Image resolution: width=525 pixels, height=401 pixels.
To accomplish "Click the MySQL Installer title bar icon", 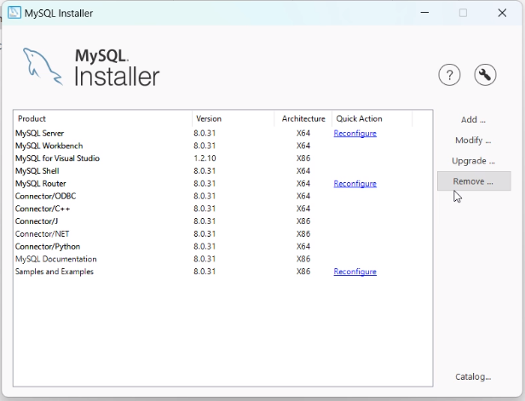I will (14, 13).
